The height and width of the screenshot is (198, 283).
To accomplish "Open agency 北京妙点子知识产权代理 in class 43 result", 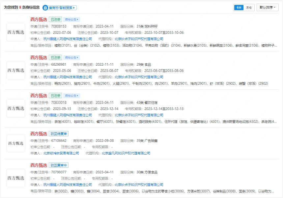I will coord(139,115).
